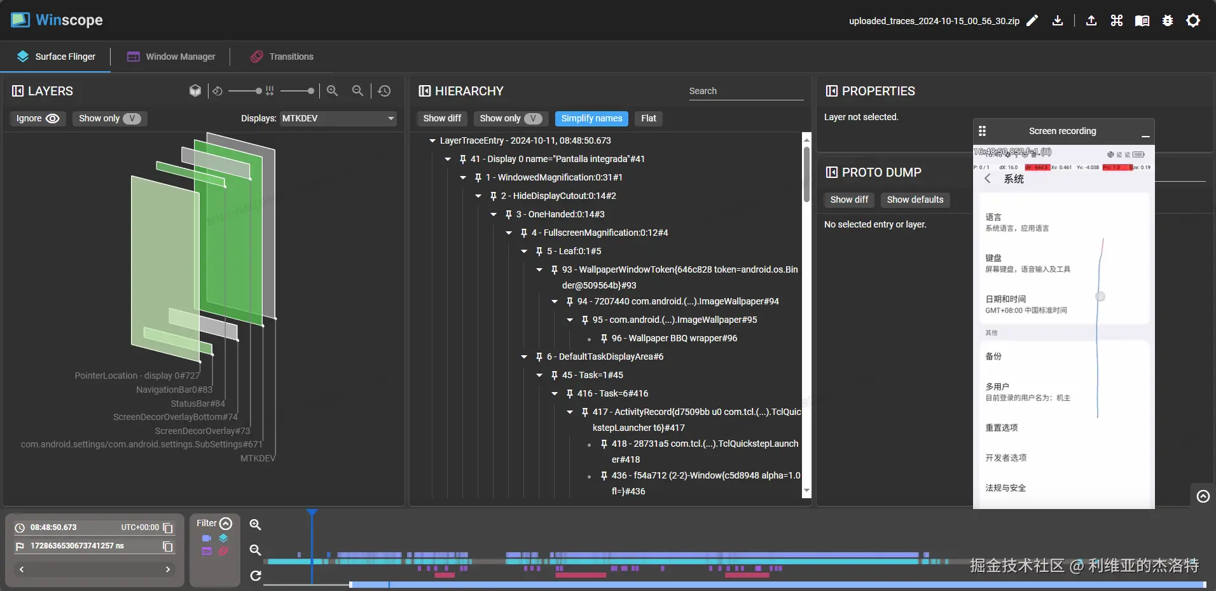Click the round up-arrow button at bottom right
Screen dimensions: 1216x591
(x=1203, y=496)
